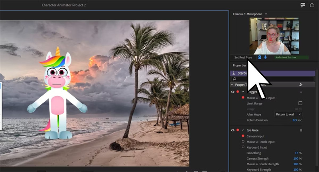
Task: Open the Dragger behavior options menu
Action: [301, 92]
